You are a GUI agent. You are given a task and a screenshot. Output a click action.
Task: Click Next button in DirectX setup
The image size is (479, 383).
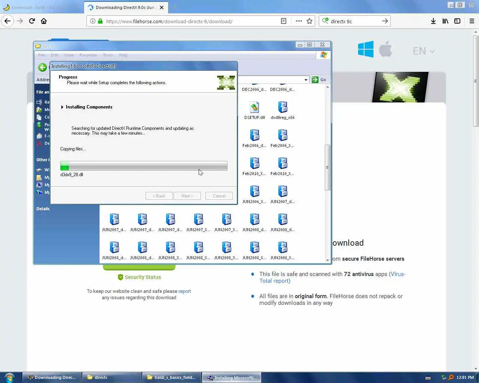187,196
